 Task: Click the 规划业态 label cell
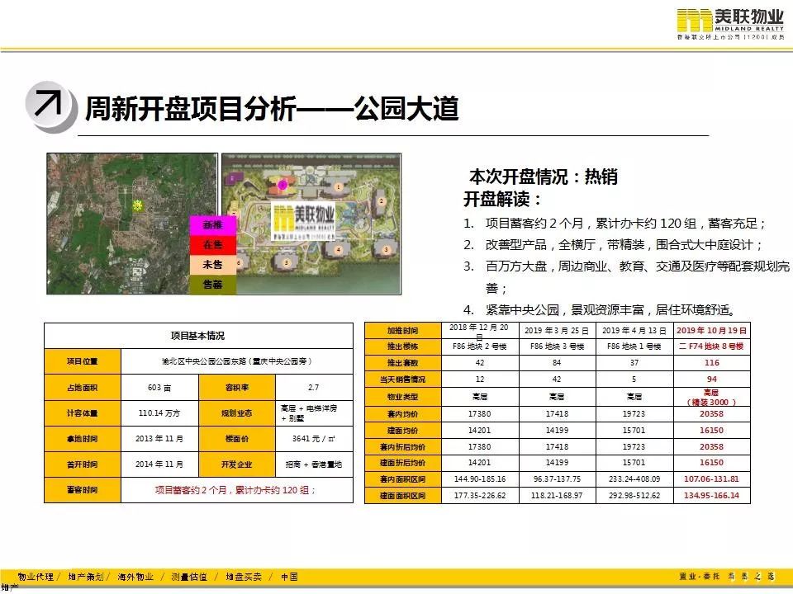(x=237, y=413)
